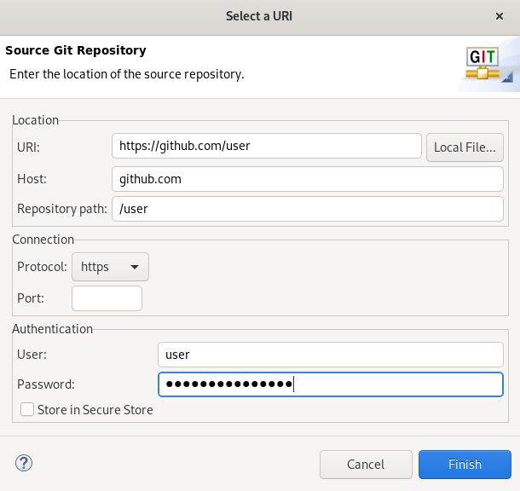Screen dimensions: 520x491
Task: Click into the Host field
Action: [307, 179]
